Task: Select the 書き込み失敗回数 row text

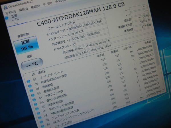Action: coord(57,98)
